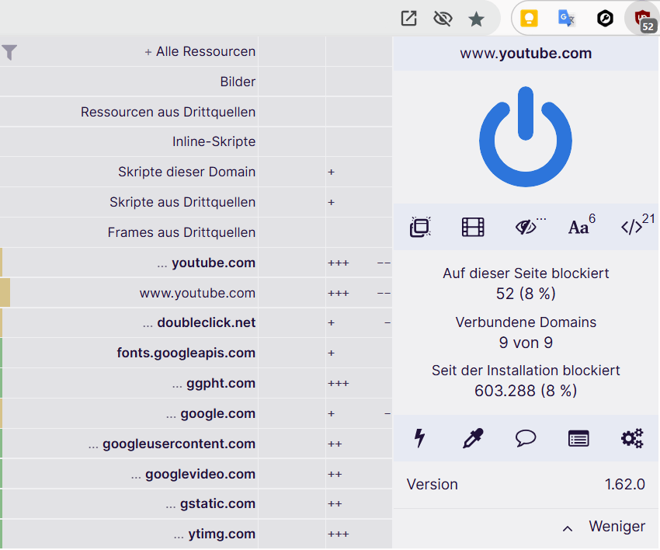660x550 pixels.
Task: Click the uBlock Origin extension icon
Action: pos(643,19)
